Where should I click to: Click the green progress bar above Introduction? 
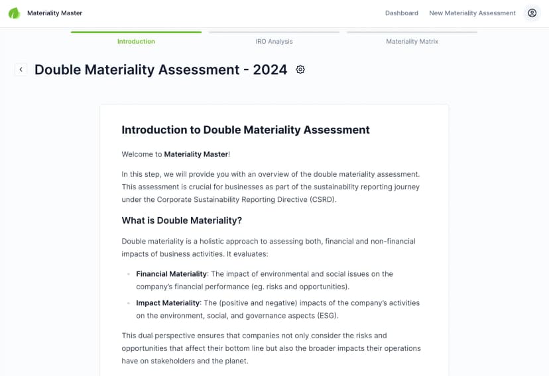pyautogui.click(x=136, y=32)
